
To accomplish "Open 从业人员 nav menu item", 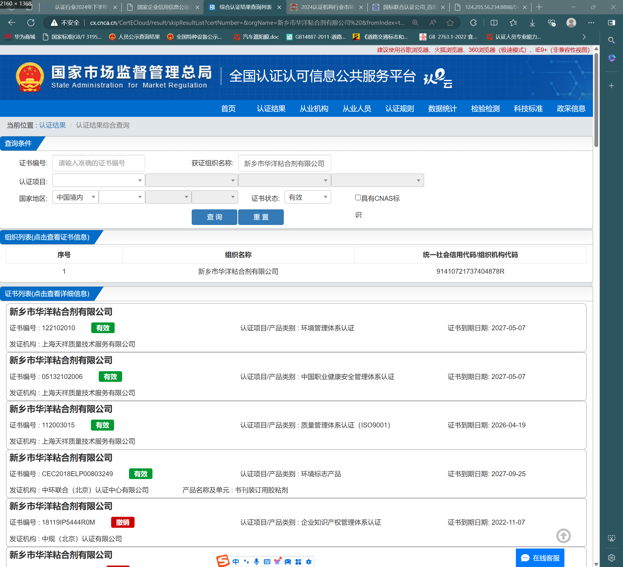I will (357, 109).
